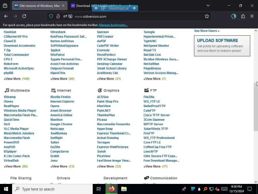Click the taskbar search box
The image size is (258, 194).
[x=52, y=189]
